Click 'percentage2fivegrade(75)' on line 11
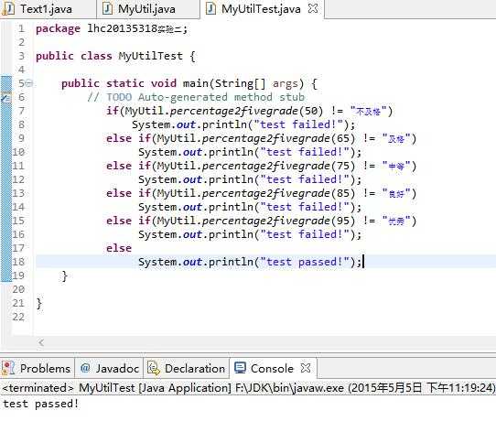496x432 pixels. pos(278,166)
